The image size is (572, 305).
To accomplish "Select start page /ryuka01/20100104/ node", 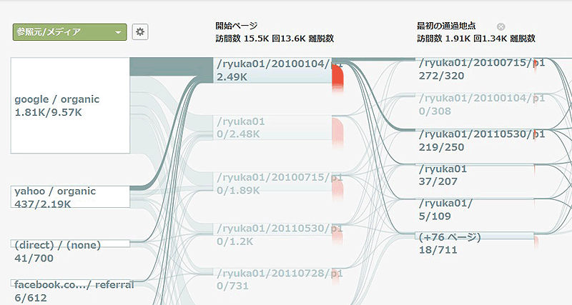I will pyautogui.click(x=273, y=70).
